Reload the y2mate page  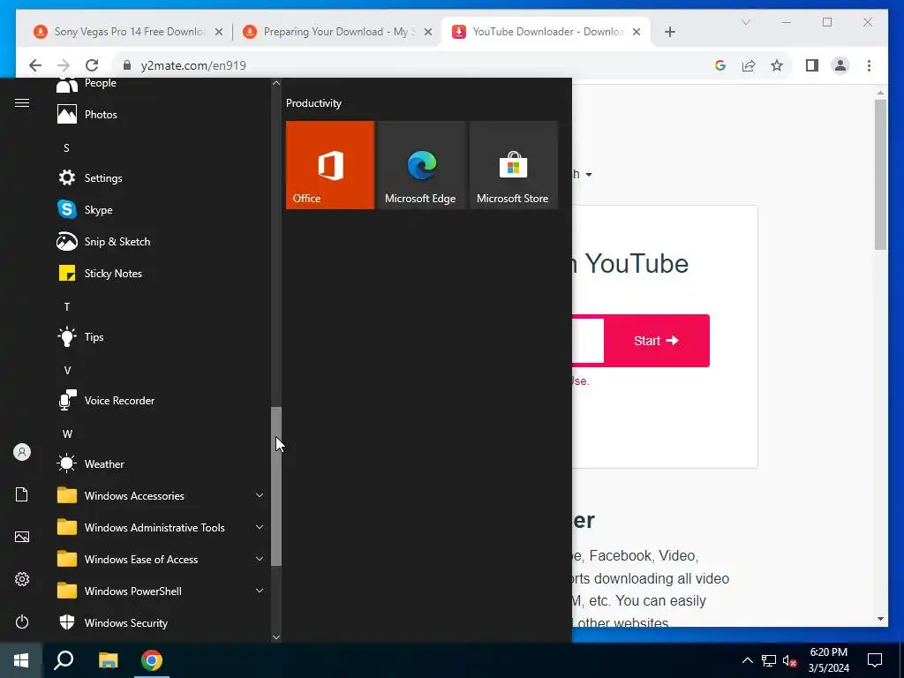[92, 65]
